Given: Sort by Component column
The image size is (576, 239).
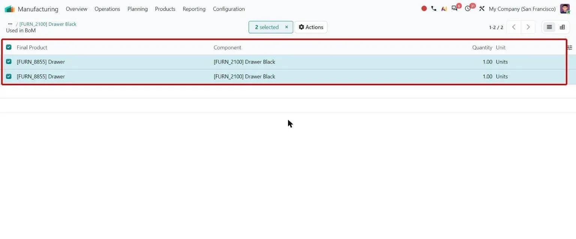Looking at the screenshot, I should pos(227,48).
